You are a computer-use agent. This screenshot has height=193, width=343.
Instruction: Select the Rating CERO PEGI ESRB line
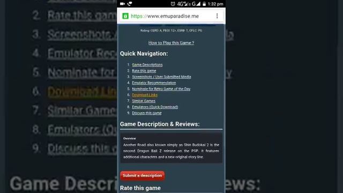point(171,31)
